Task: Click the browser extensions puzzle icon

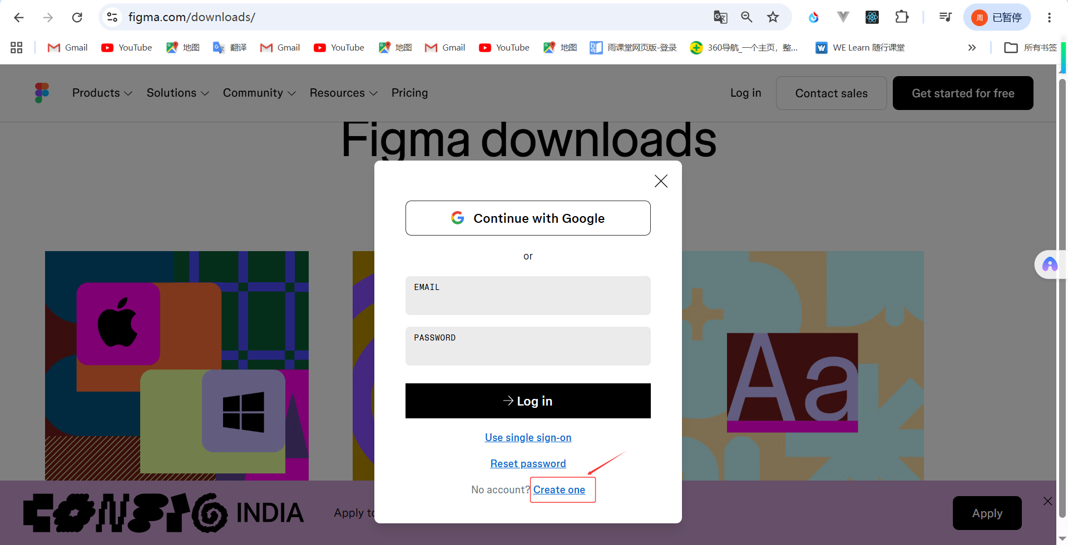Action: (x=902, y=17)
